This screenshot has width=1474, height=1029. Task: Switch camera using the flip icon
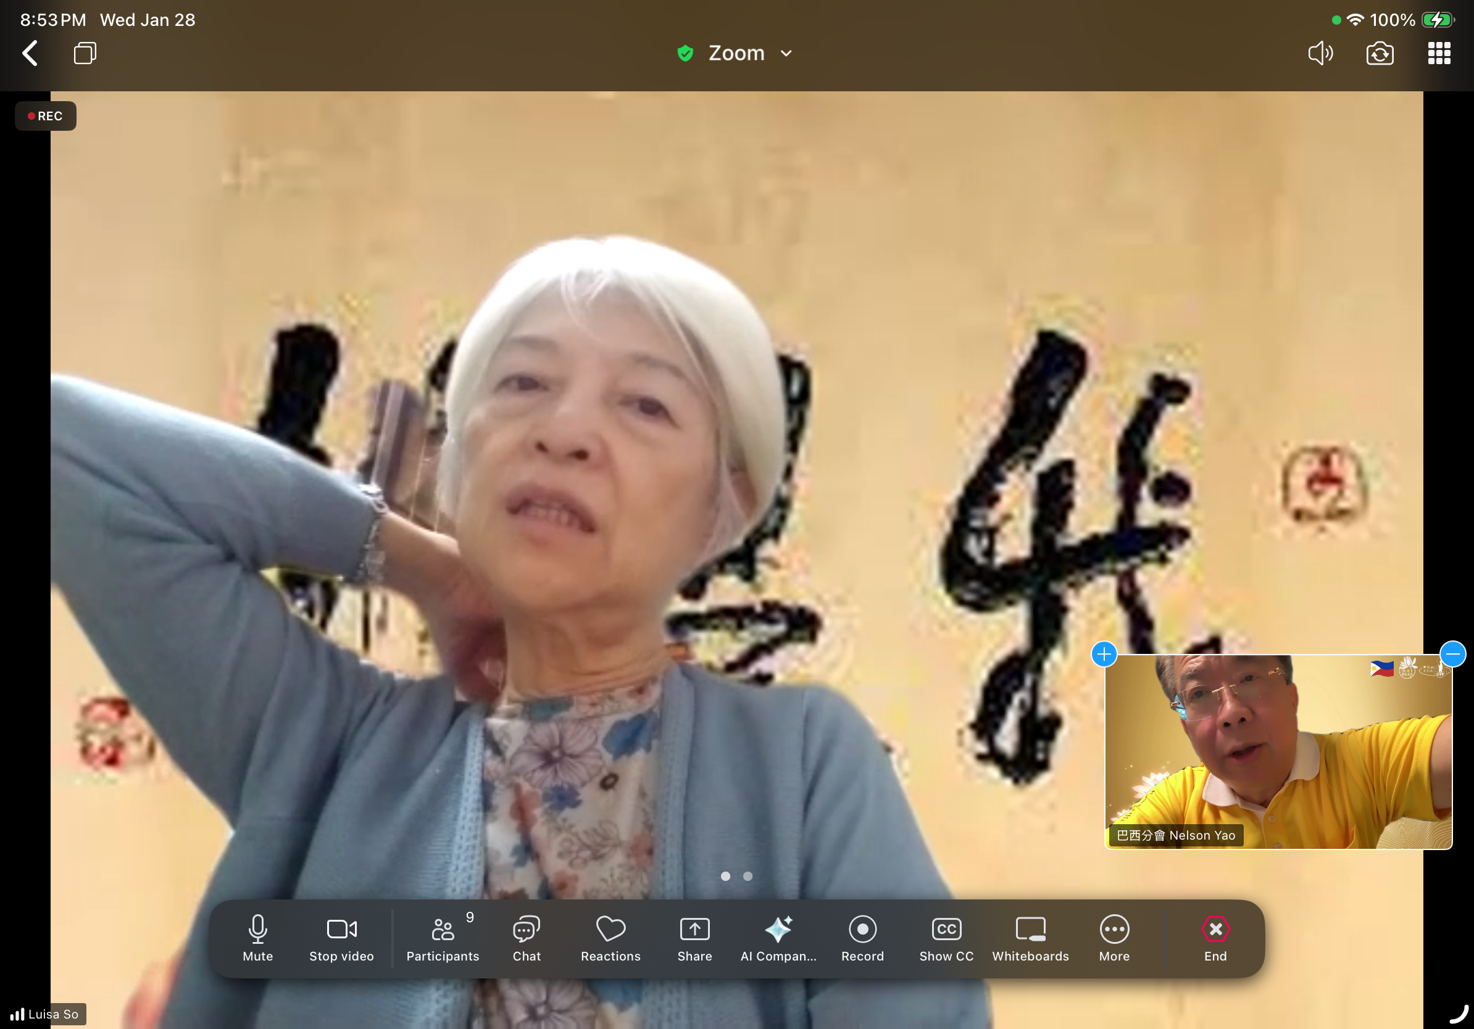[x=1379, y=53]
